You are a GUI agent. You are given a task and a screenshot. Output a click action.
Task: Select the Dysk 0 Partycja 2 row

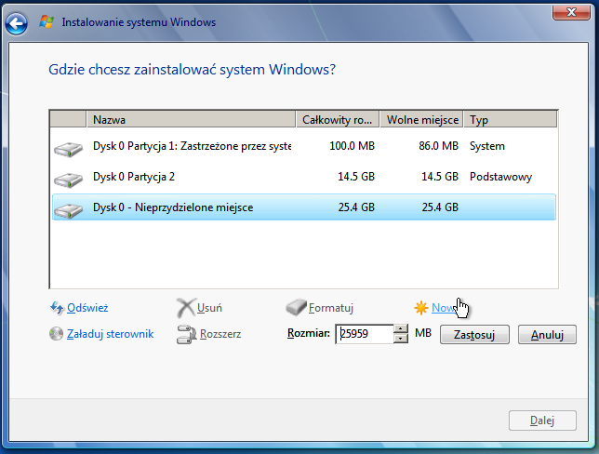(x=304, y=177)
